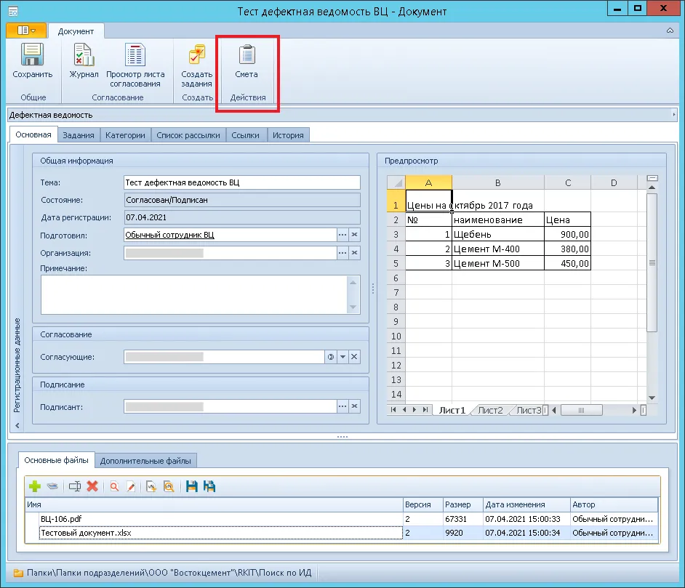Screen dimensions: 685x588
Task: Clear the Организация field with X button
Action: click(355, 253)
